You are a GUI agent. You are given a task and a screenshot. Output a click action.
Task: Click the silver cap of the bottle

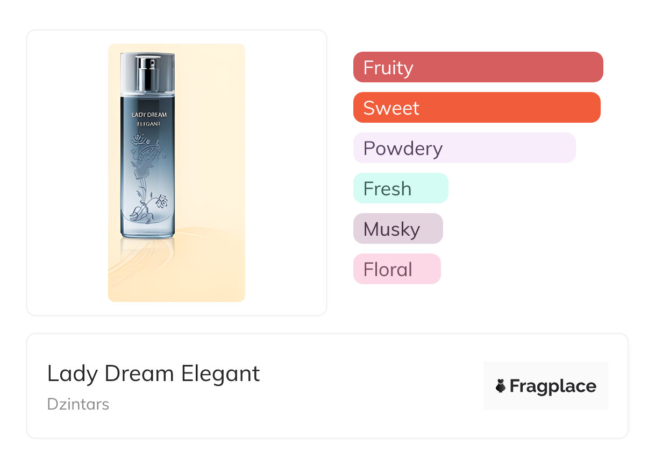coord(147,60)
